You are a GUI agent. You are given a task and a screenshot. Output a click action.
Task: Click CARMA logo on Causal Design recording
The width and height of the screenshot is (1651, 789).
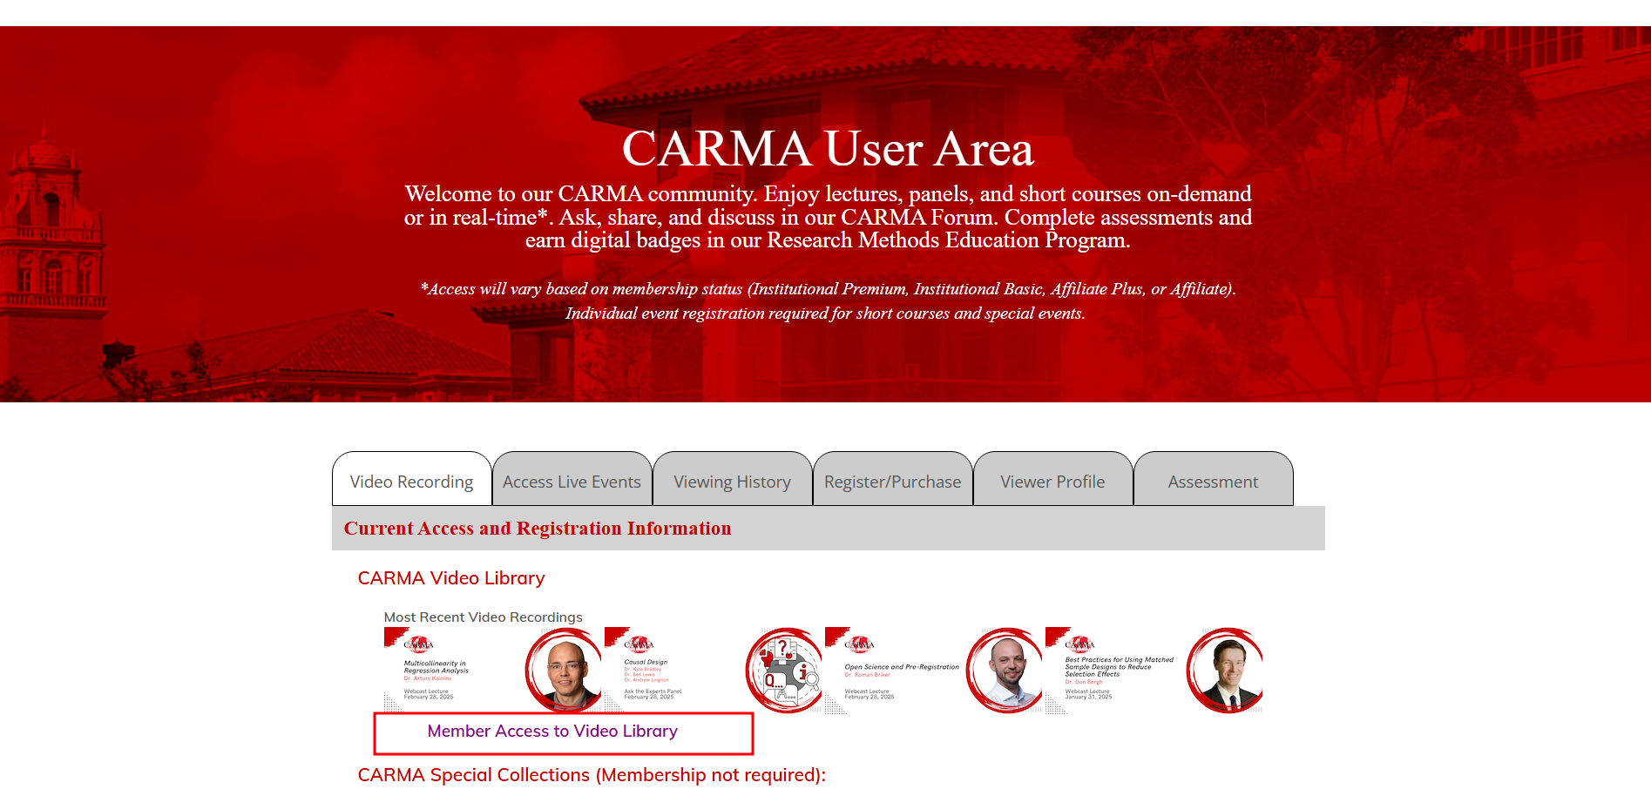(x=639, y=644)
